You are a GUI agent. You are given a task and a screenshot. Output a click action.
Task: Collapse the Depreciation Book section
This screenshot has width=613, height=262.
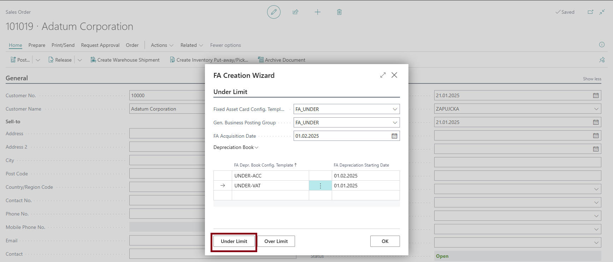click(x=236, y=147)
